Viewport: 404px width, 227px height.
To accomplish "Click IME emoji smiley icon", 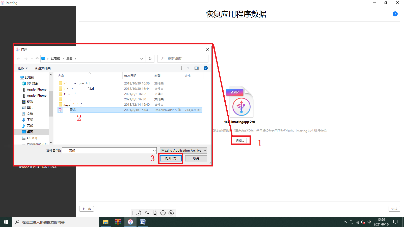I will coord(163,213).
